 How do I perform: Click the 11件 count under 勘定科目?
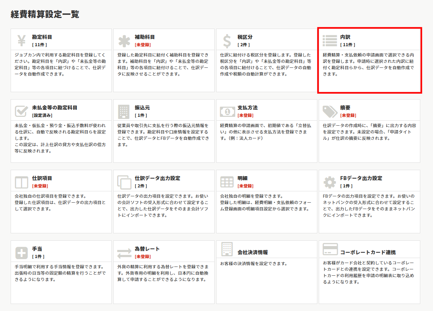(x=39, y=45)
